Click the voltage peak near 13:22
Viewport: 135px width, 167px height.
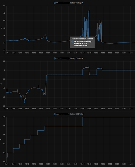tap(45, 35)
